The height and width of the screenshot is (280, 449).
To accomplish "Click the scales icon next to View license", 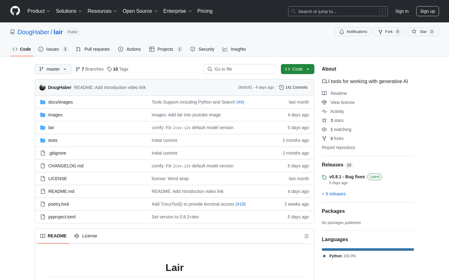I will click(324, 102).
